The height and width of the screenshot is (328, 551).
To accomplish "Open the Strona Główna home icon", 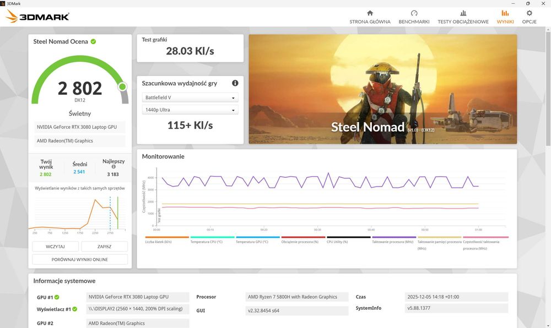I will 370,13.
